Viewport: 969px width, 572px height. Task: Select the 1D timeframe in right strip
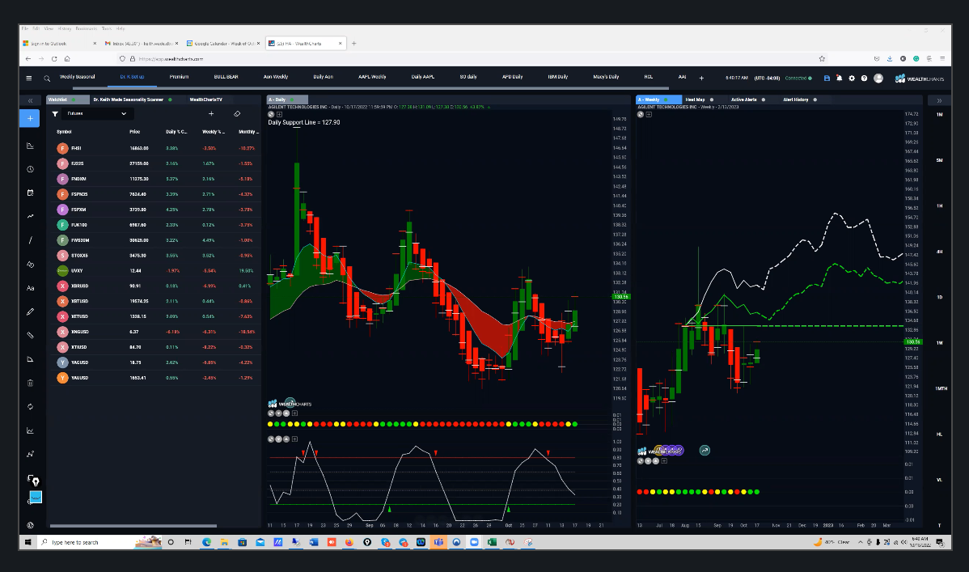pyautogui.click(x=939, y=298)
